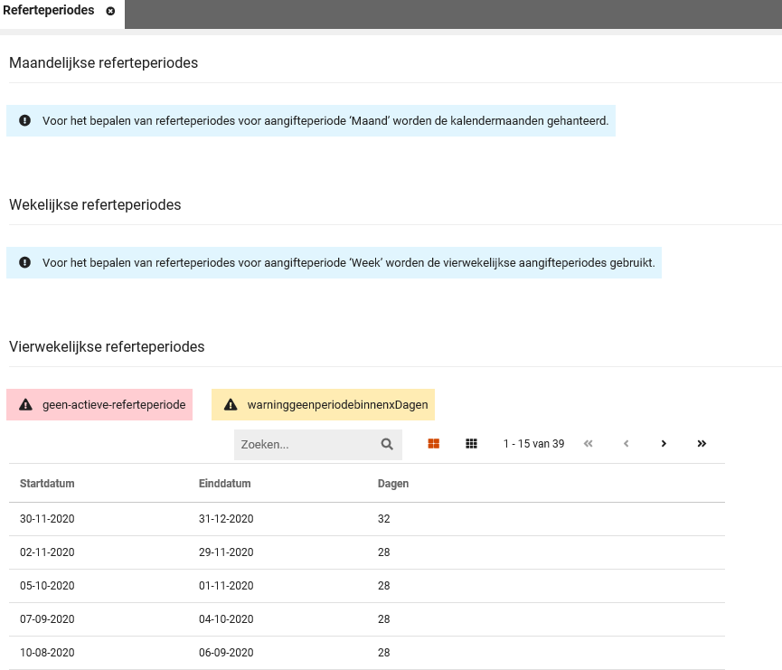This screenshot has width=782, height=670.
Task: Go to the previous page
Action: pos(626,444)
